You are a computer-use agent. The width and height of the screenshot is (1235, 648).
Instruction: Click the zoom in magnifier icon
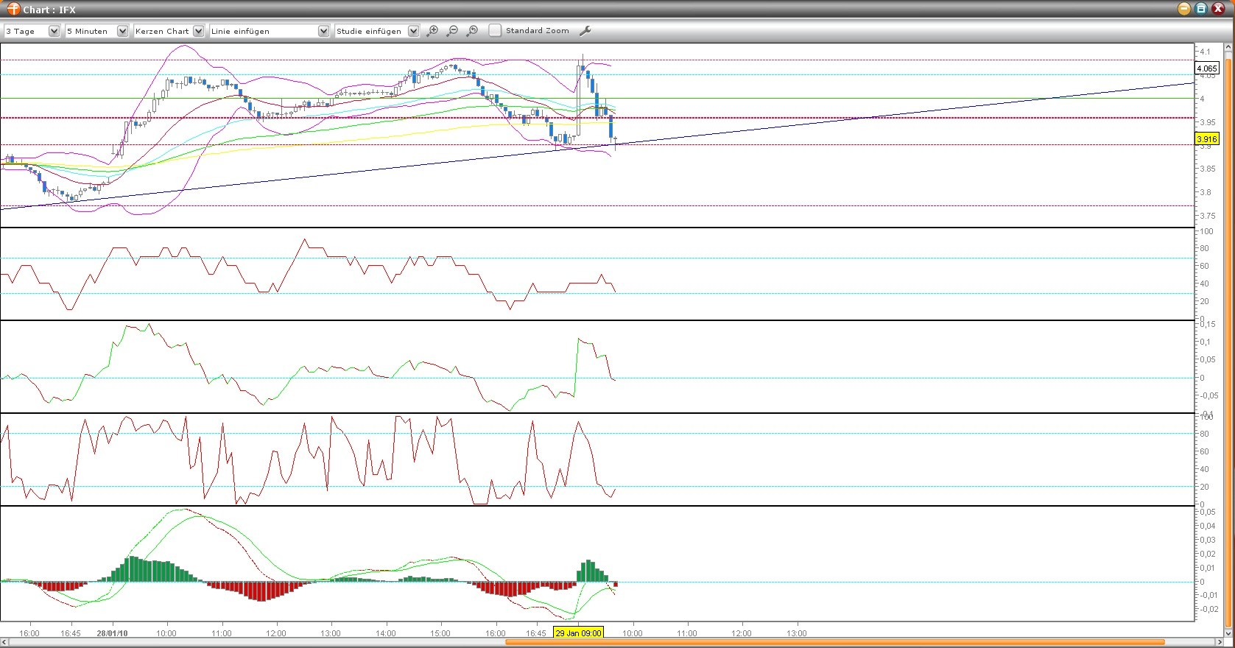pyautogui.click(x=432, y=31)
